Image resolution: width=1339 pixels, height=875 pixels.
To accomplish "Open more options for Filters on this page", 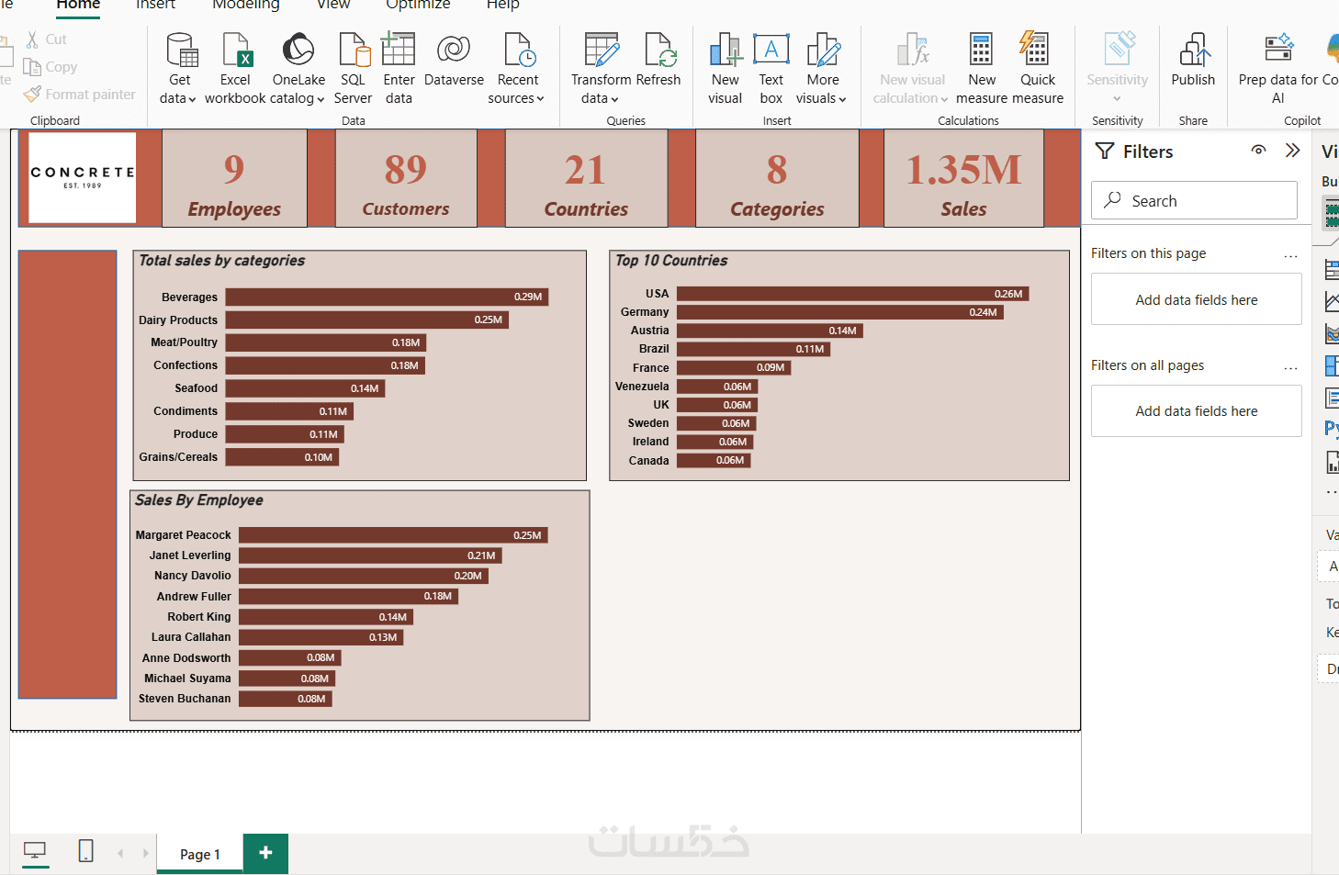I will coord(1290,255).
